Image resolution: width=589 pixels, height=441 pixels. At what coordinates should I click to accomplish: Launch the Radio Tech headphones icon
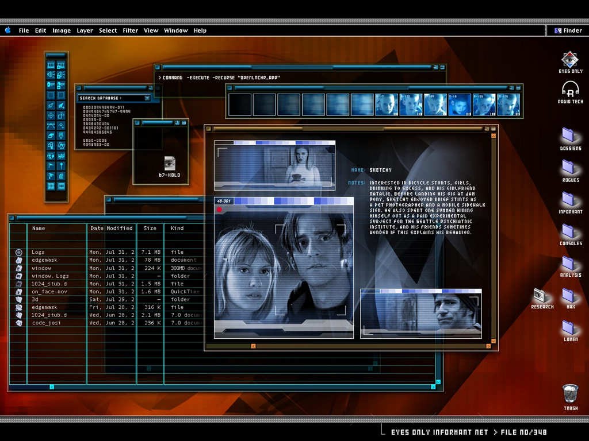[570, 90]
